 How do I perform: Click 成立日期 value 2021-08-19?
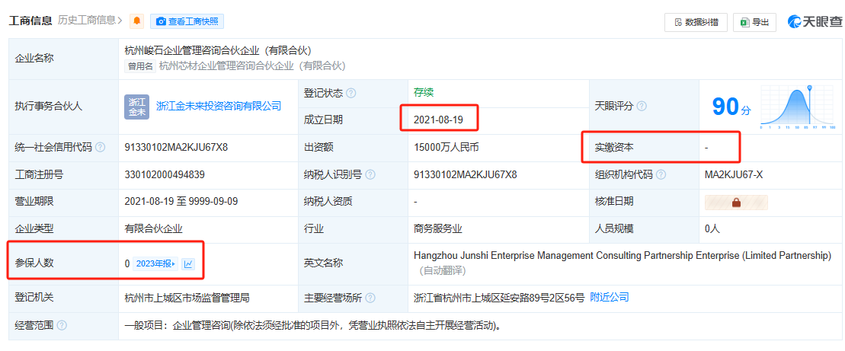(x=439, y=120)
